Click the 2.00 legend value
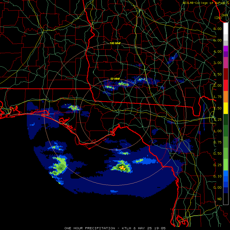 (x=217, y=86)
